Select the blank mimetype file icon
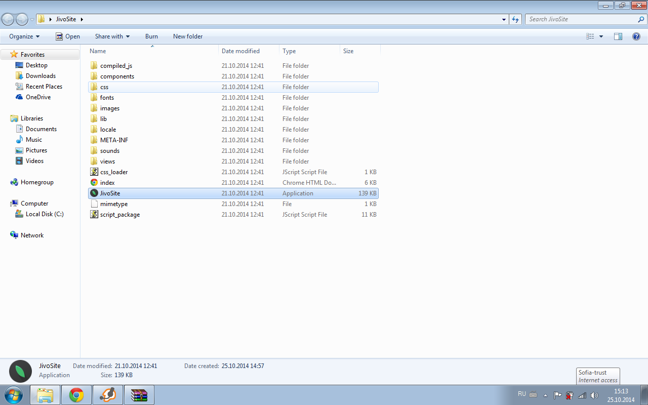 [x=94, y=204]
